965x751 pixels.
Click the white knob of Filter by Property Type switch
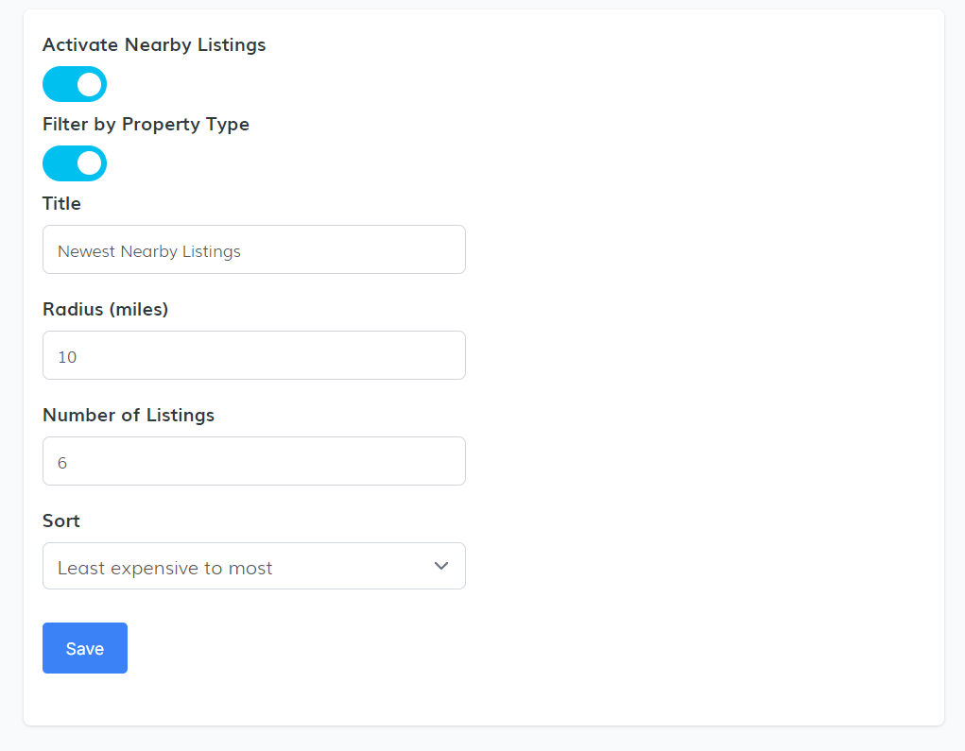89,163
